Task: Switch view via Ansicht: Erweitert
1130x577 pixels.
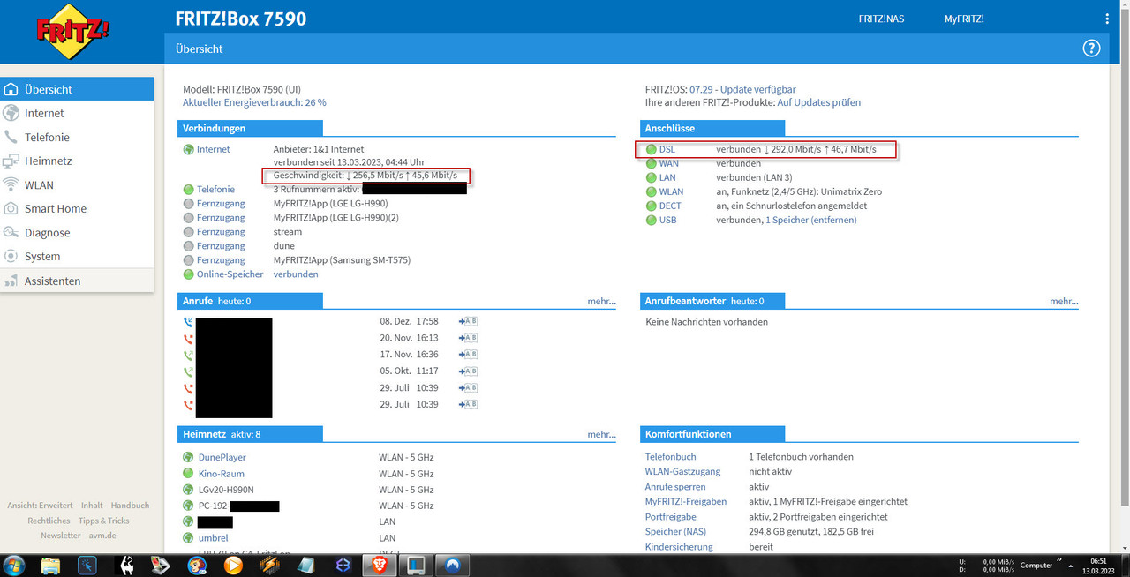Action: coord(40,506)
